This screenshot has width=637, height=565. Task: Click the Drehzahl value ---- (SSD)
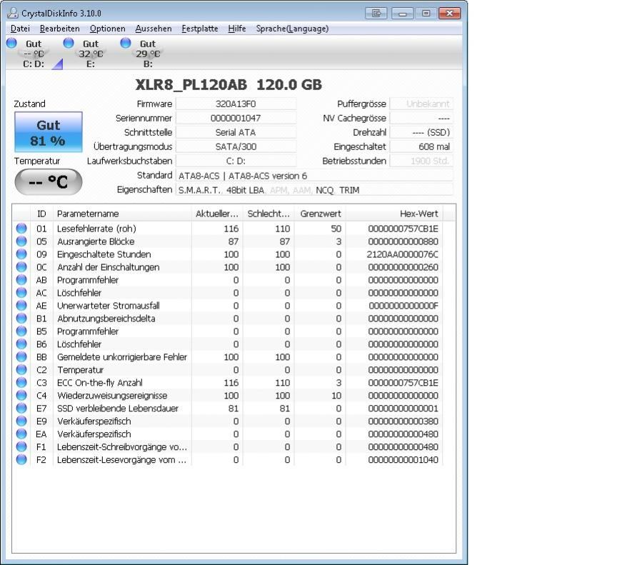click(x=421, y=132)
